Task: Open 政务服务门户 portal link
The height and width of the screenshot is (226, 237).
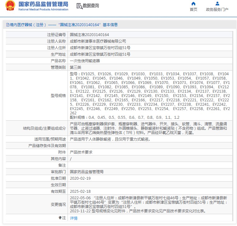Action: pos(217,10)
